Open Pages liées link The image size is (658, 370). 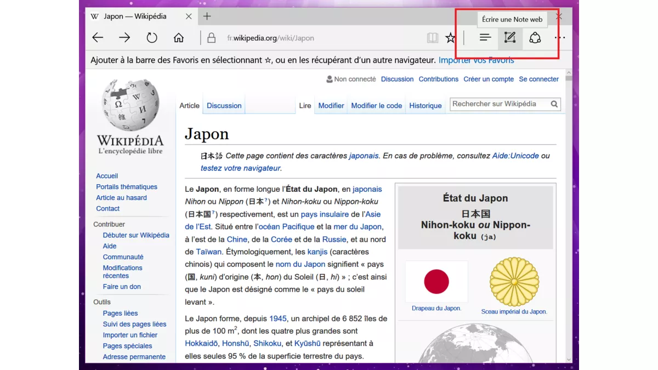(120, 314)
